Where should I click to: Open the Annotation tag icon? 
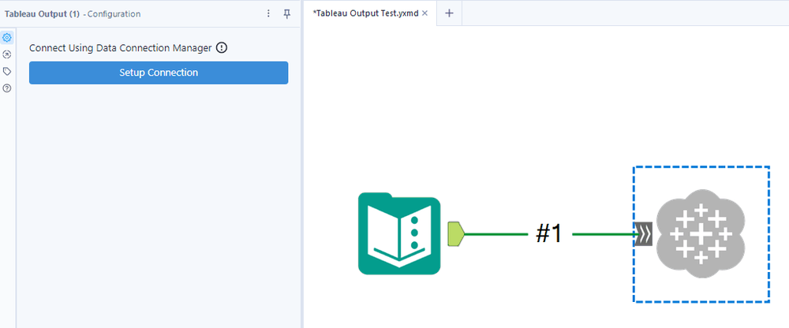click(7, 71)
